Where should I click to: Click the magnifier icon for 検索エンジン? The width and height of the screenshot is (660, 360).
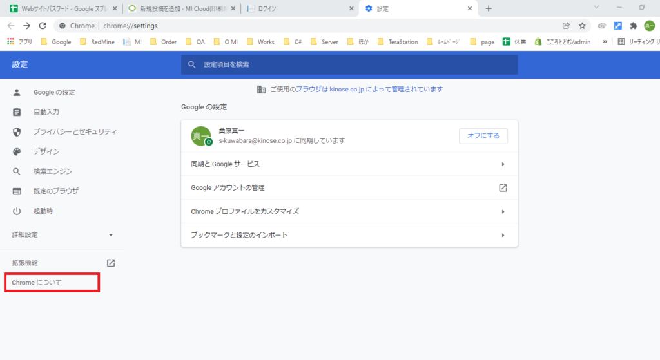tap(16, 171)
